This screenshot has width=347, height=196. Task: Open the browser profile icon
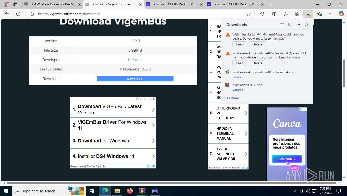[6, 4]
